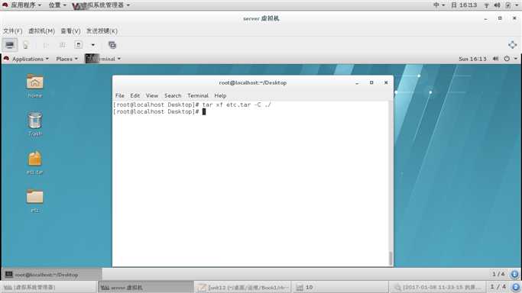The height and width of the screenshot is (293, 522).
Task: Click host network status icon
Action: 486,5
